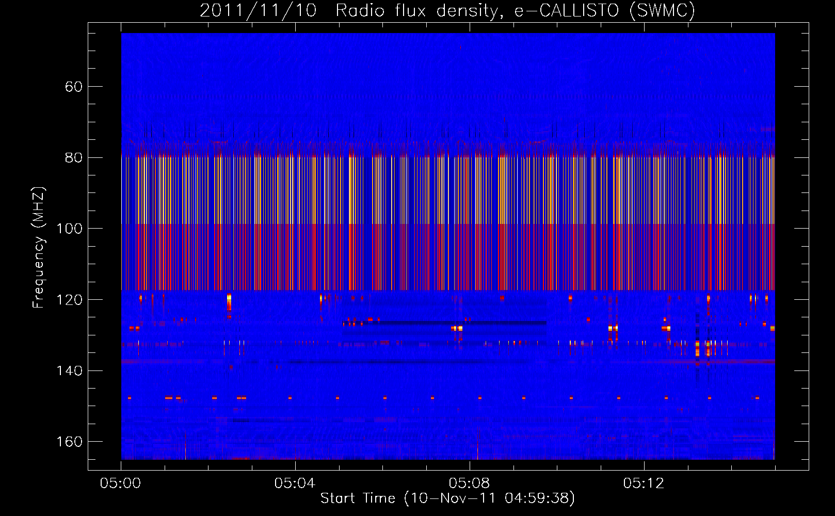Screen dimensions: 835x516
Task: Click the '05:08' time tick label
Action: pyautogui.click(x=469, y=483)
